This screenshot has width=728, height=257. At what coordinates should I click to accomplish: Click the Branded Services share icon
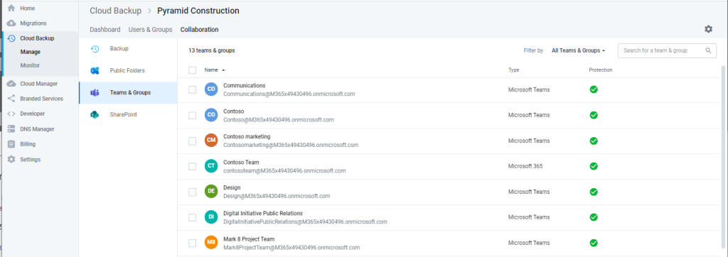click(x=11, y=99)
